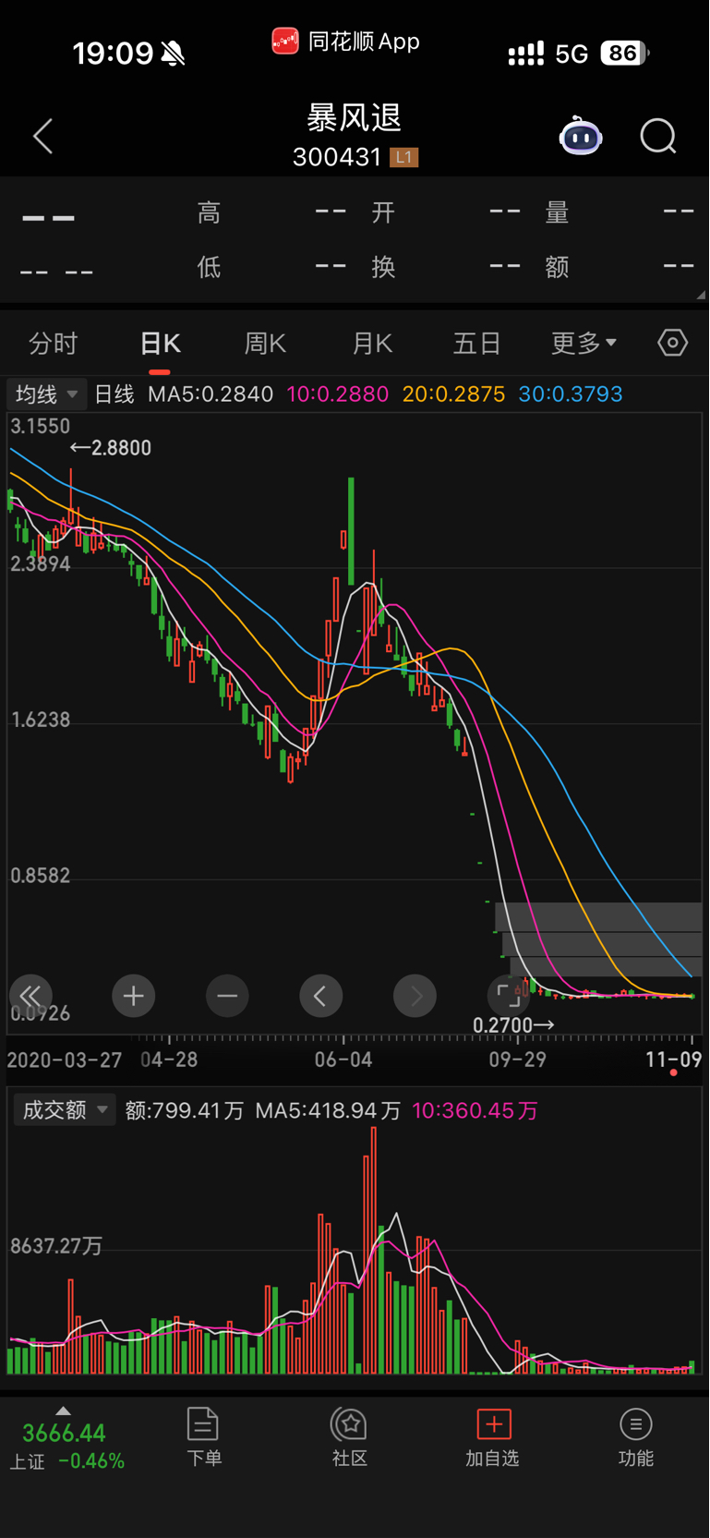Move chart cursor to next candle
Viewport: 710px width, 1538px height.
pyautogui.click(x=415, y=996)
